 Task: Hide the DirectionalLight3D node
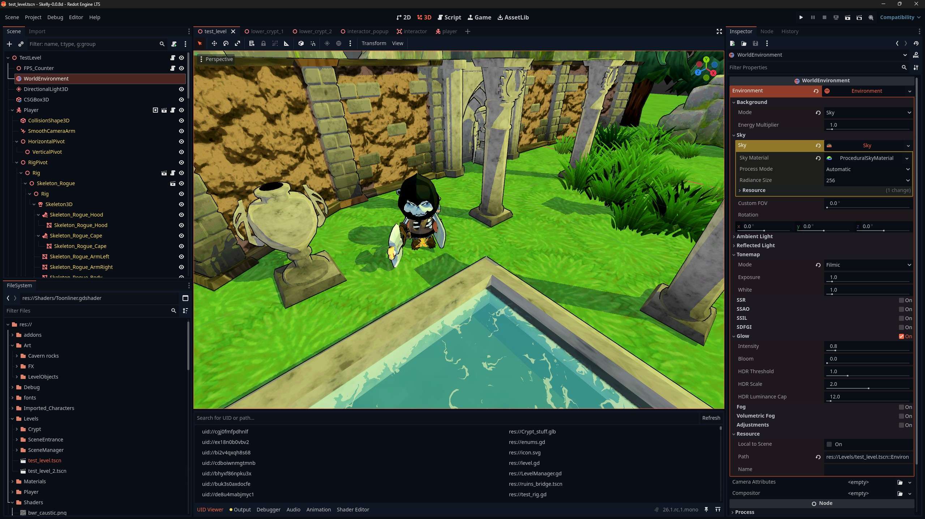pos(181,89)
